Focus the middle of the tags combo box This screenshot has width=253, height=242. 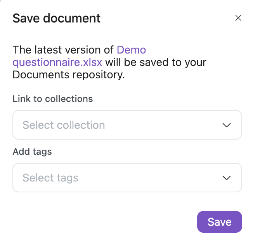coord(127,178)
